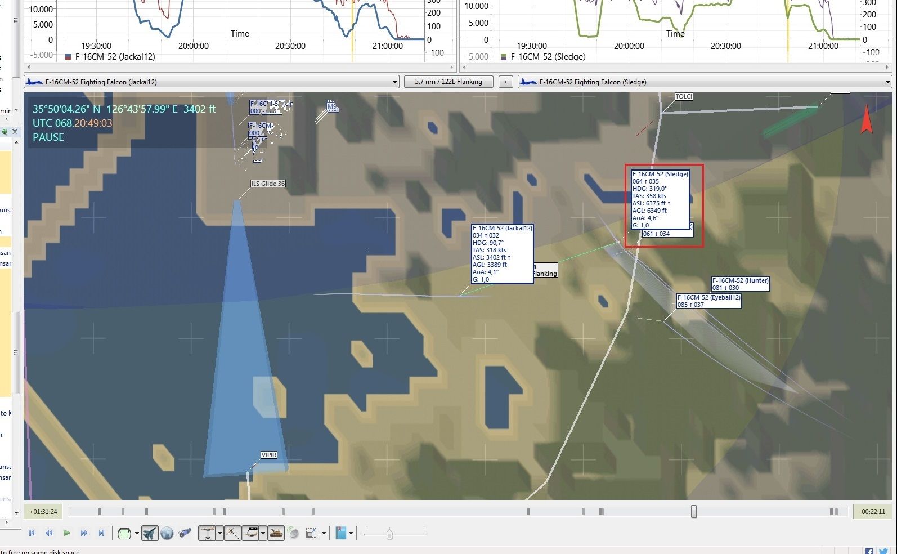This screenshot has width=897, height=554.
Task: Move the timeline position slider thumb
Action: point(693,511)
